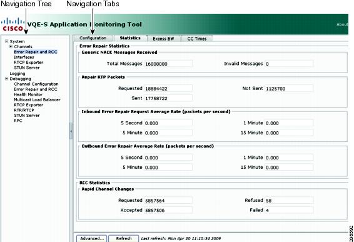Open Health Monitor in tree

(28, 94)
